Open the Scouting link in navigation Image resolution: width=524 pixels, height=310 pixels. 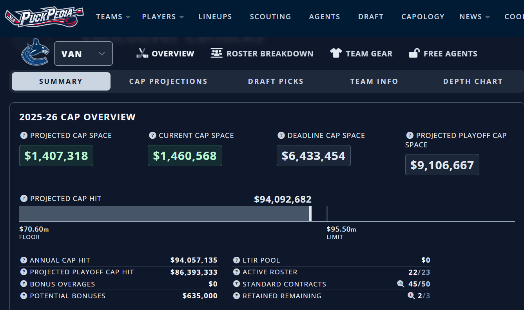point(270,17)
